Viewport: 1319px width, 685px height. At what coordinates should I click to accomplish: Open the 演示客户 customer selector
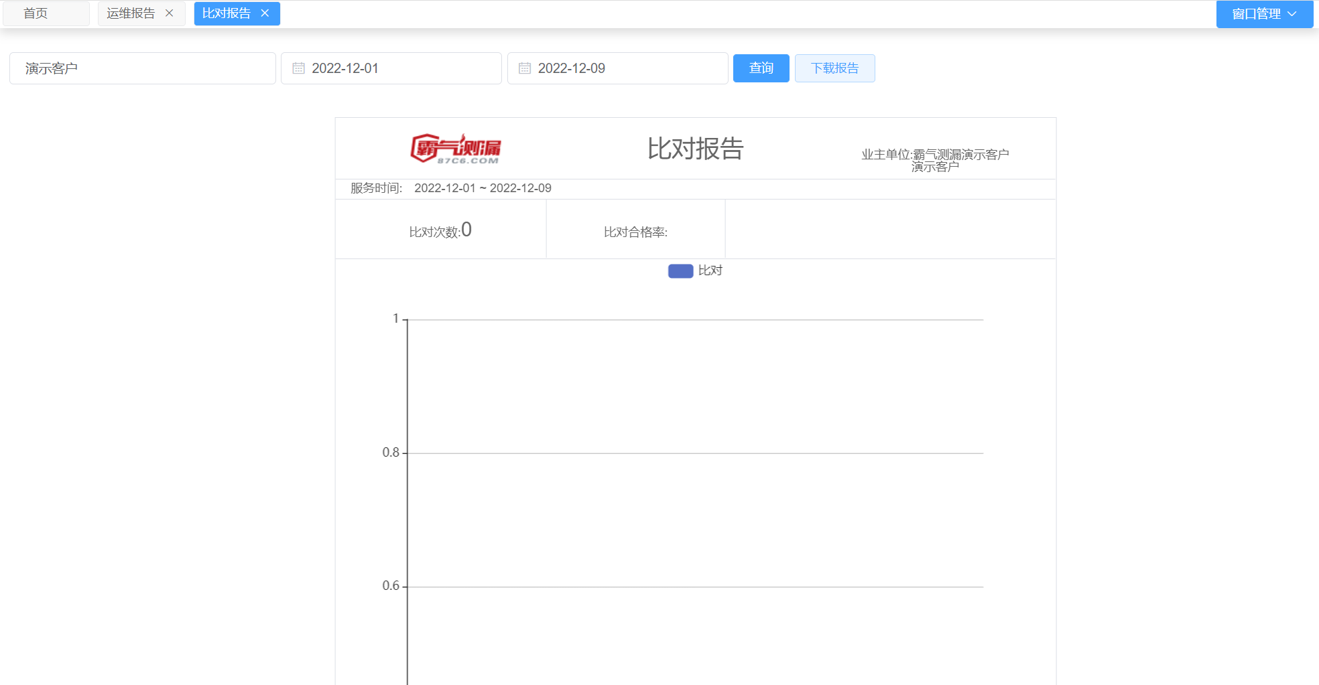142,68
